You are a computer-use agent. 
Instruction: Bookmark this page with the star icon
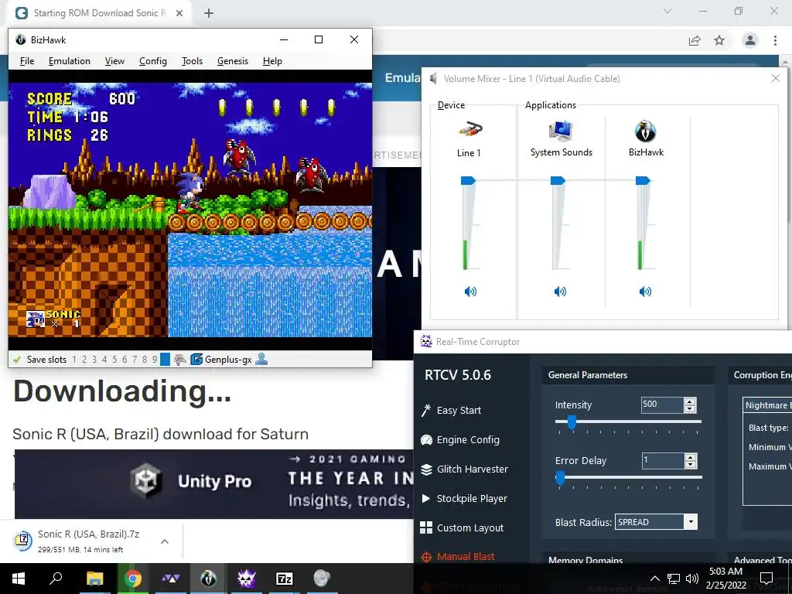click(719, 40)
